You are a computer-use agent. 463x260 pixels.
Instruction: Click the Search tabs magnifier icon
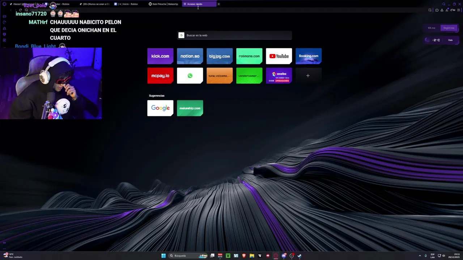(x=444, y=4)
